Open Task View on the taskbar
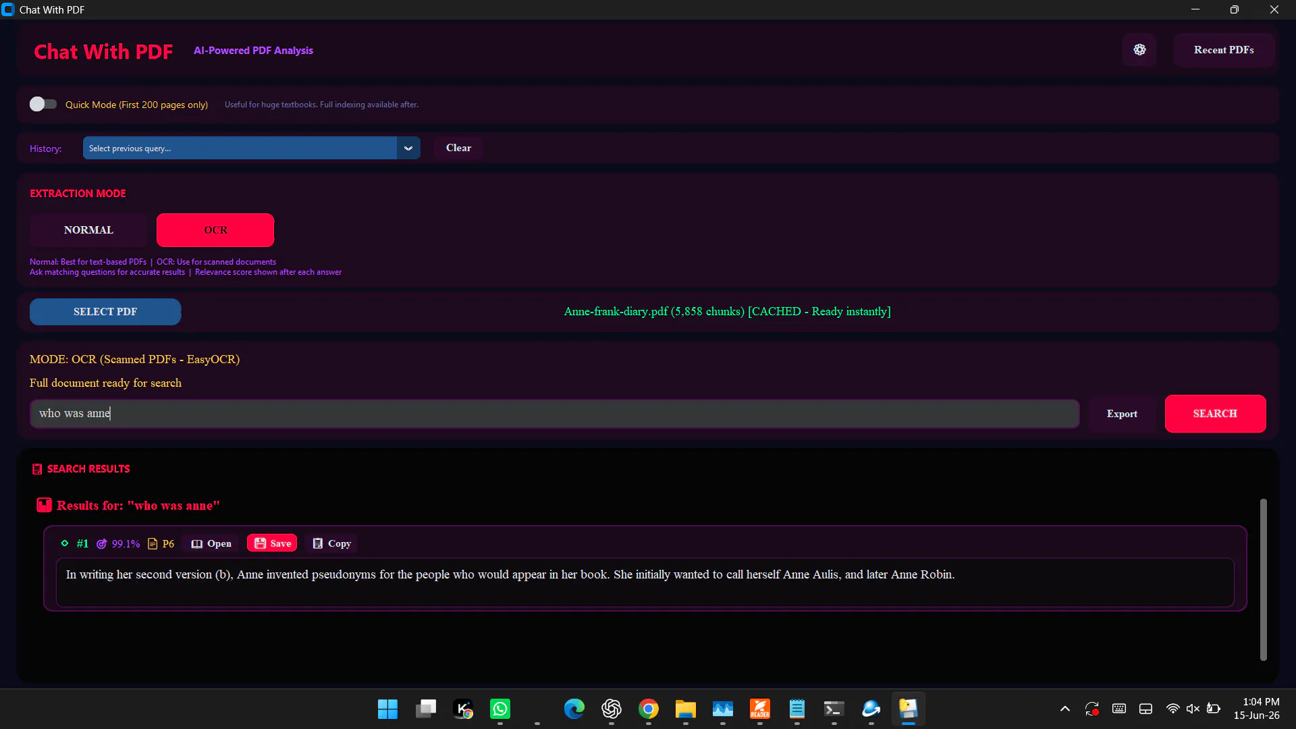Screen dimensions: 1296x729 425,709
